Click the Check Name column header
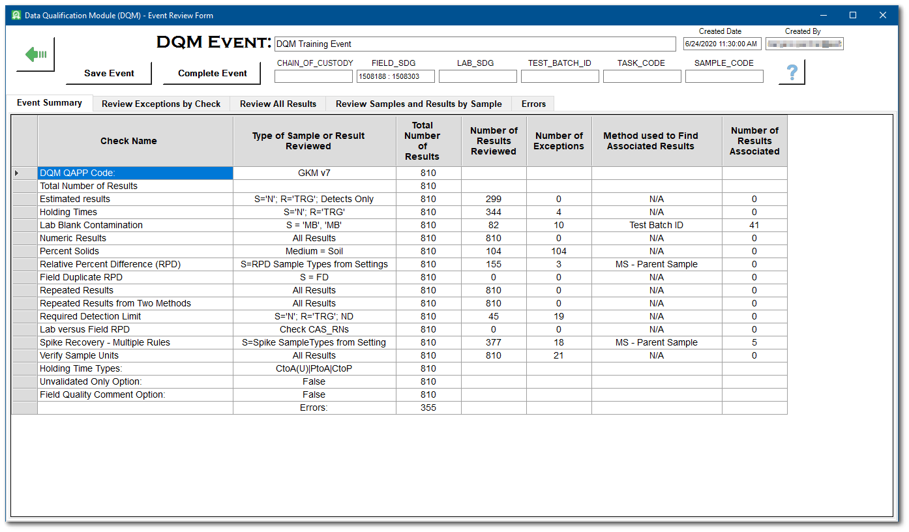 (135, 141)
